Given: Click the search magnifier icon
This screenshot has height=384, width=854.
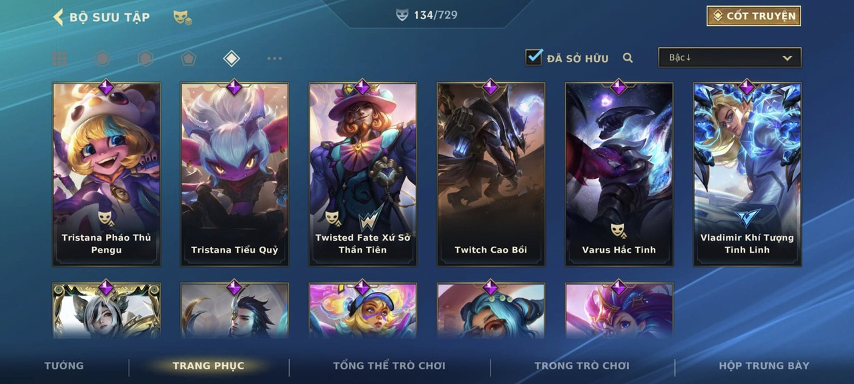Looking at the screenshot, I should (x=628, y=58).
